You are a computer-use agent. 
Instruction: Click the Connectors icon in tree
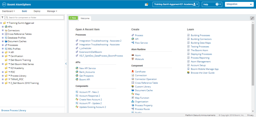[x=6, y=31]
